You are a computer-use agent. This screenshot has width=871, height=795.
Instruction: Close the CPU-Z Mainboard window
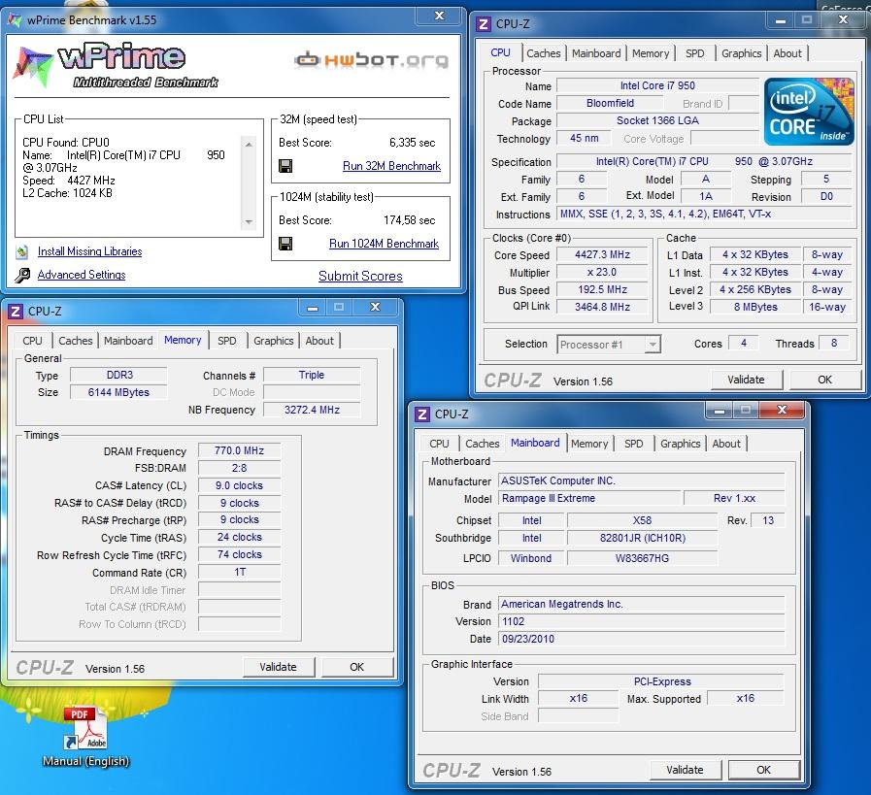point(782,411)
